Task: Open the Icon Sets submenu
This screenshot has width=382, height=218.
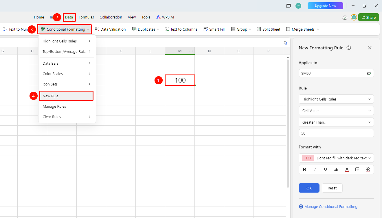Action: 67,84
